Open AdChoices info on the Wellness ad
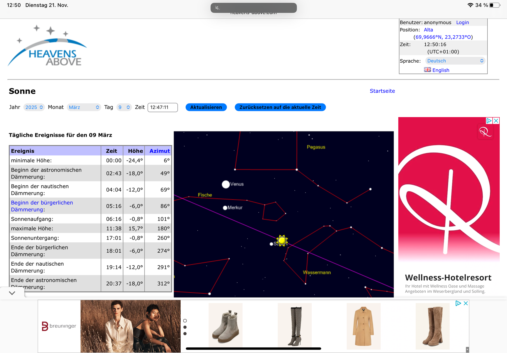 489,121
